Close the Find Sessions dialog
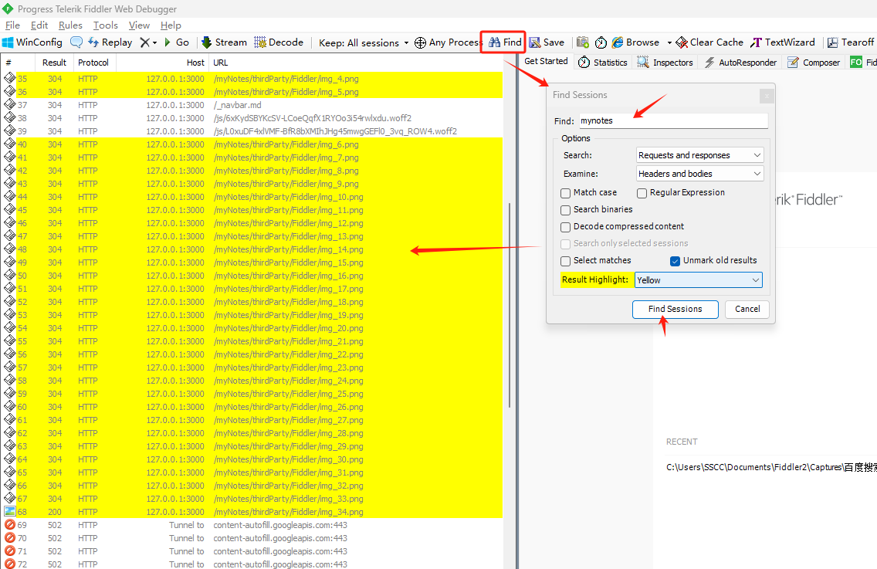Viewport: 877px width, 569px height. 767,97
